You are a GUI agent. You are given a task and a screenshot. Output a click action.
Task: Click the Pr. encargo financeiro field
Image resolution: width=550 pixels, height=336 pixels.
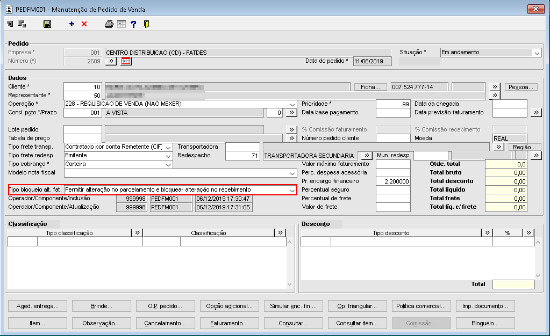(393, 181)
